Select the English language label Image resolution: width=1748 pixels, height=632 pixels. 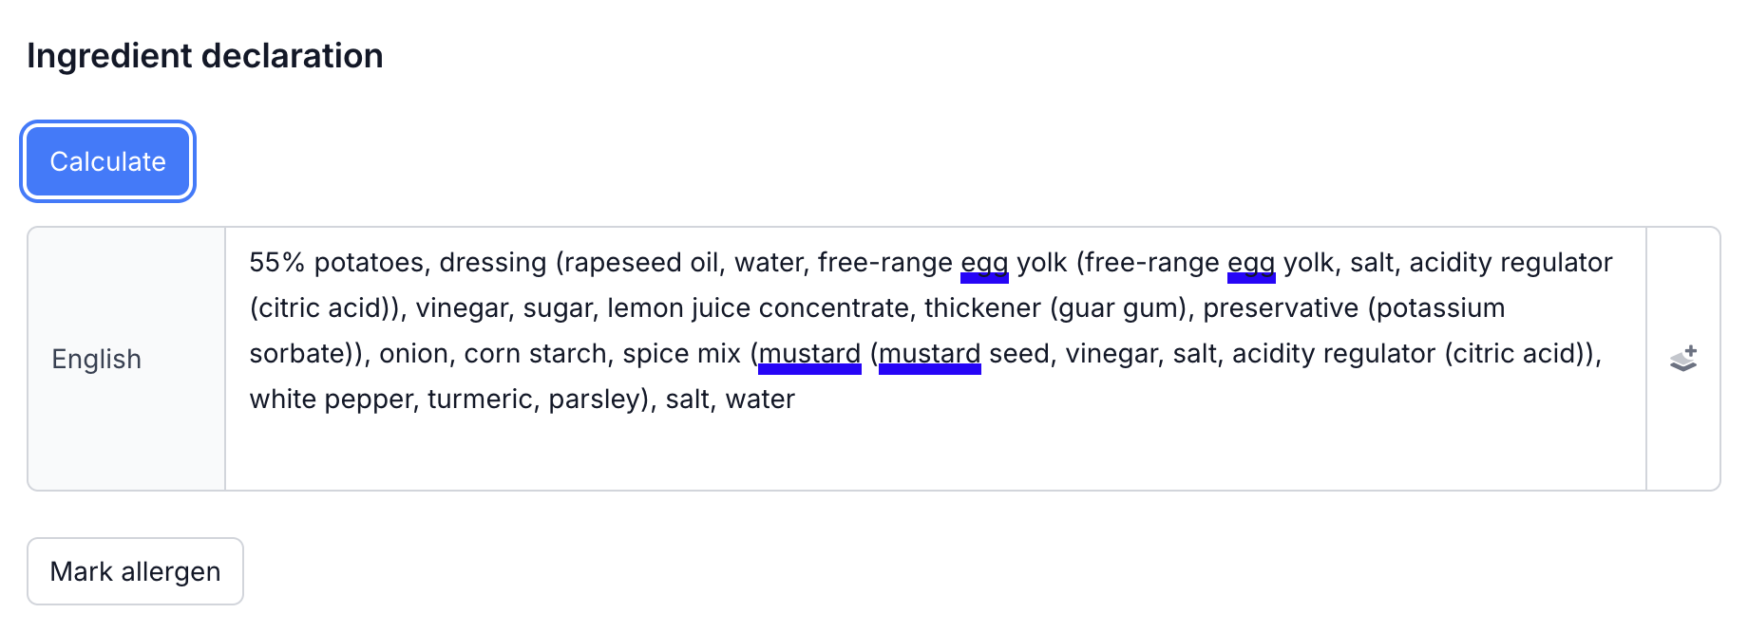(x=96, y=359)
